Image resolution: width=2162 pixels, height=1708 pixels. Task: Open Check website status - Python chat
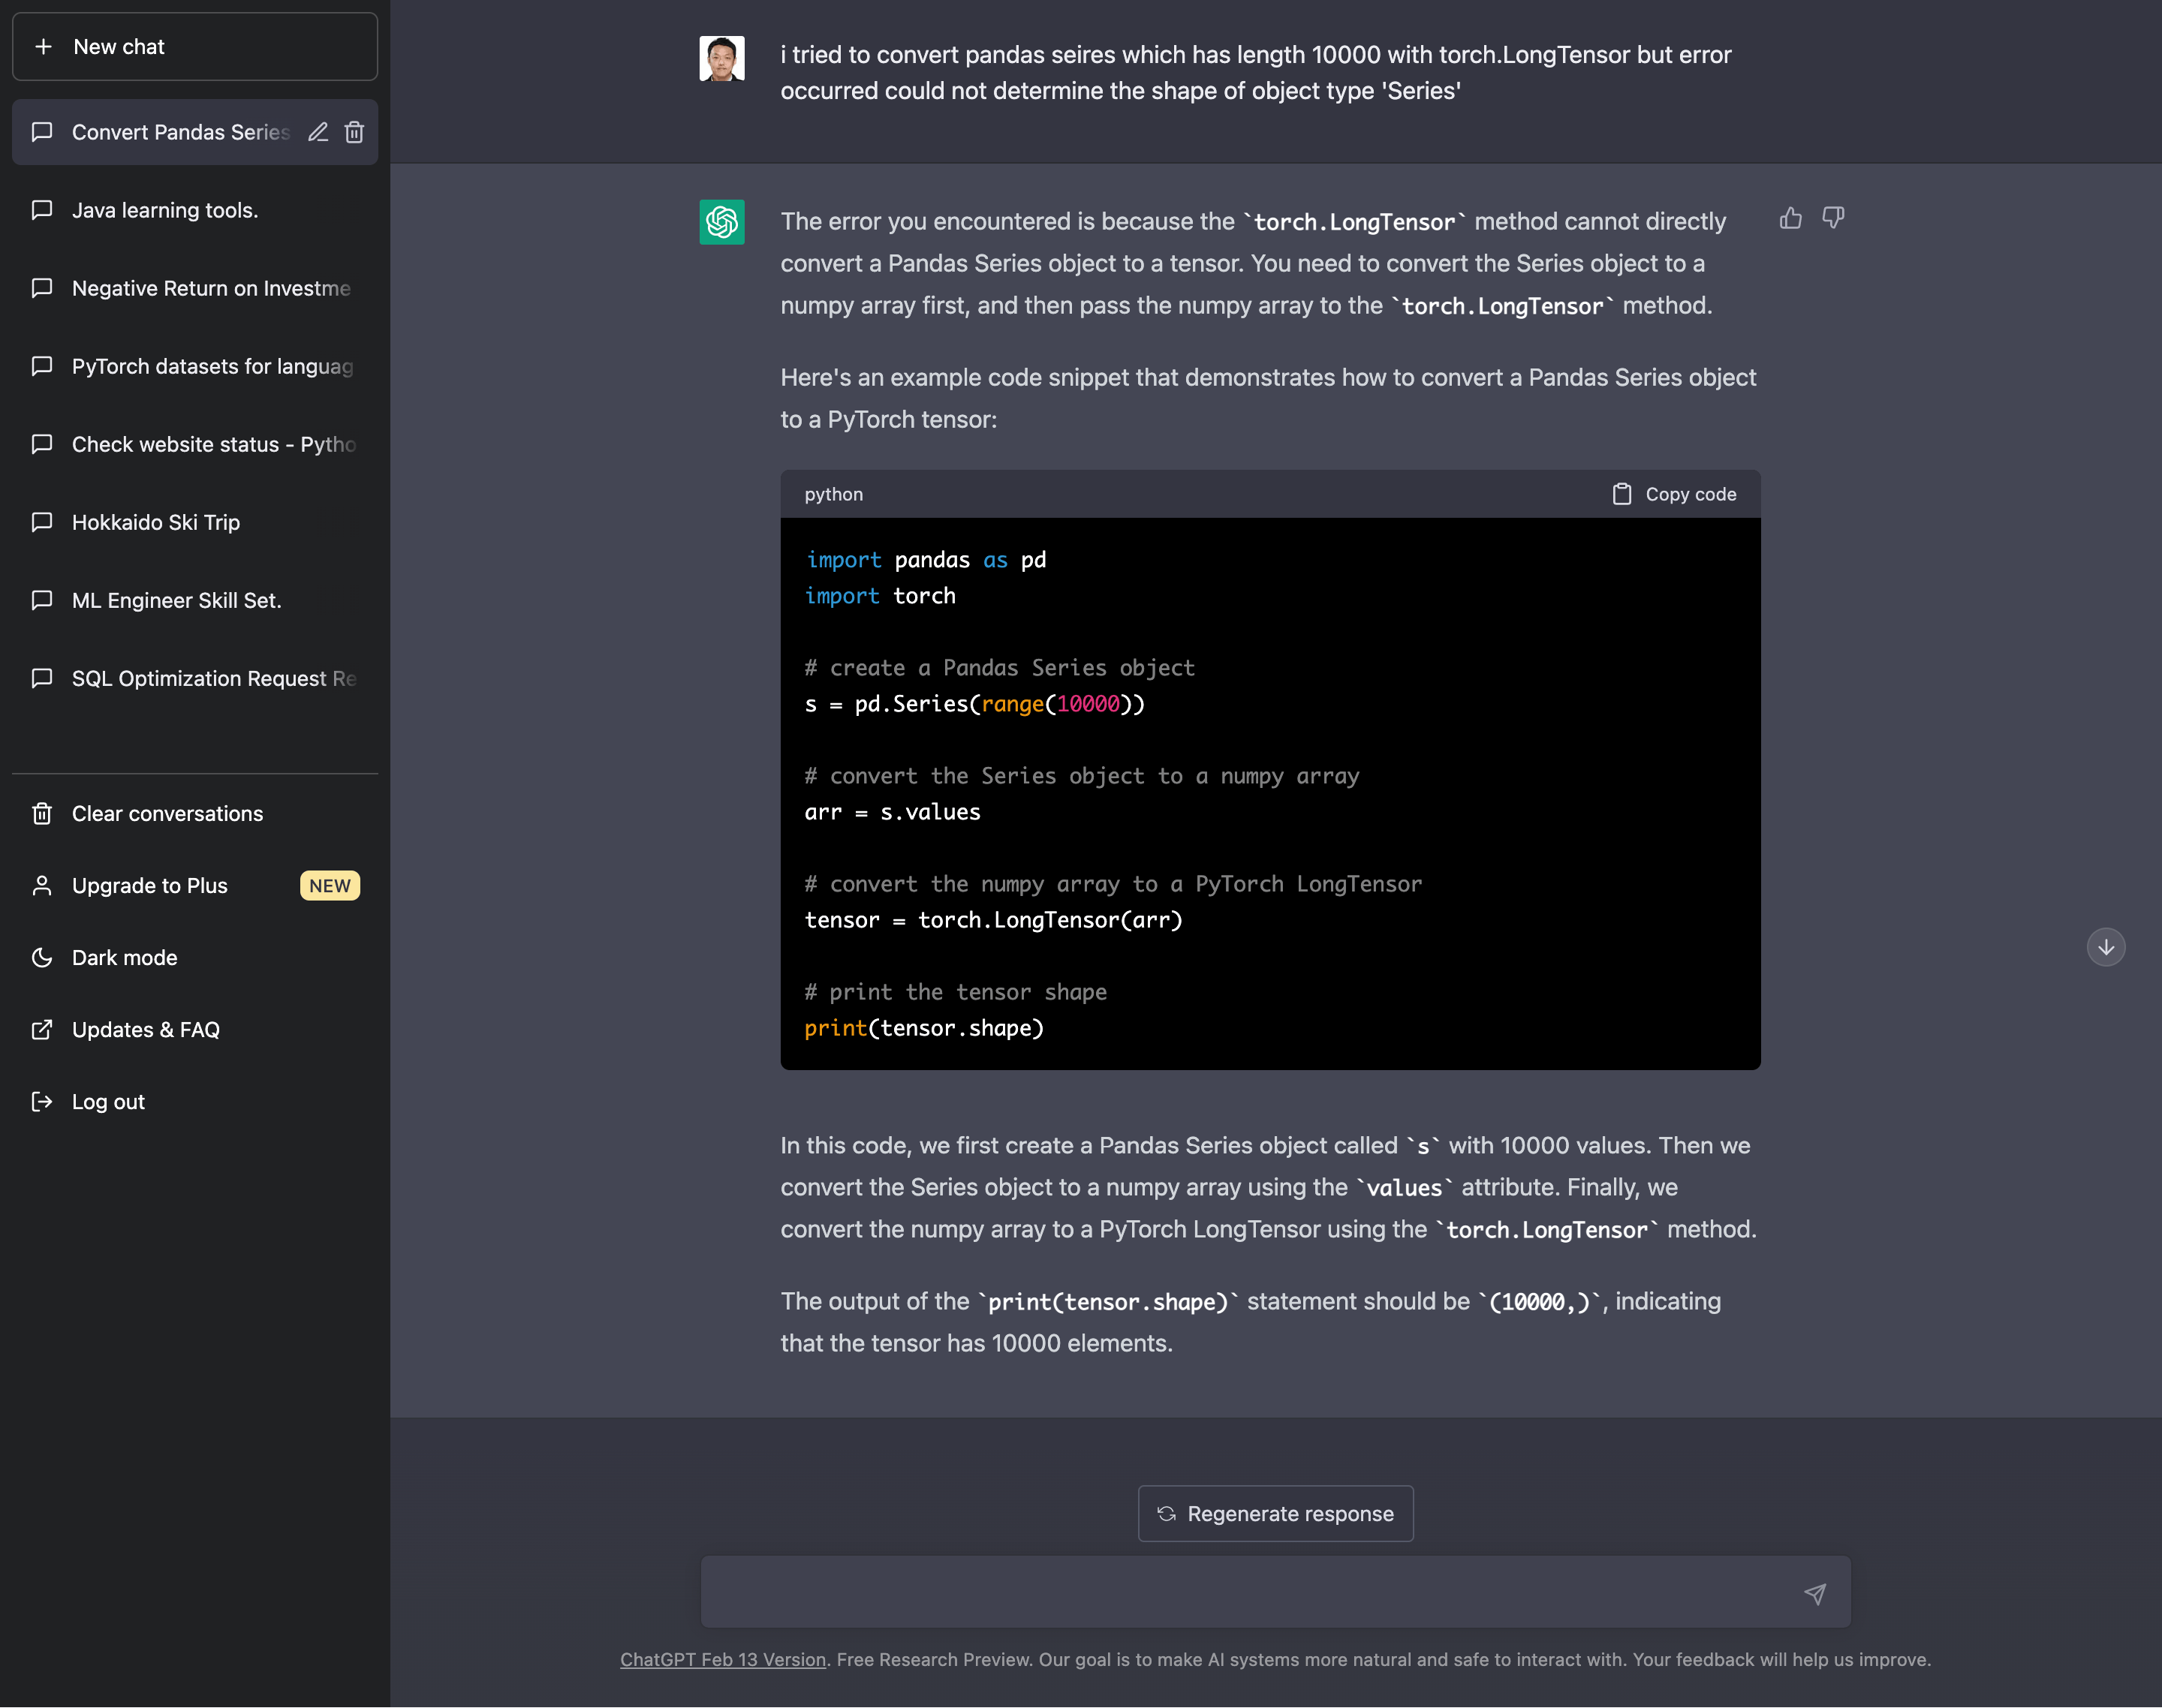click(194, 444)
